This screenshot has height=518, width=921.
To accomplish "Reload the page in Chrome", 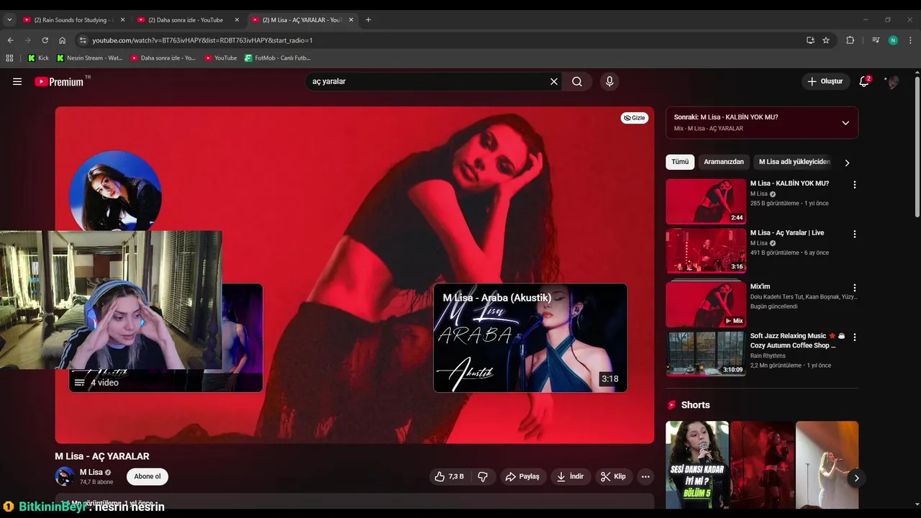I will [x=45, y=40].
